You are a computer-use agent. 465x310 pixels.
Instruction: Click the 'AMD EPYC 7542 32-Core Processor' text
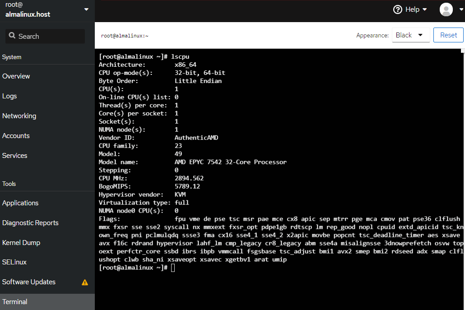pos(230,162)
